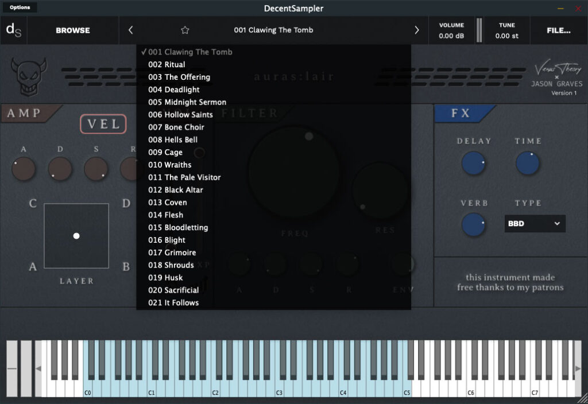The width and height of the screenshot is (588, 404).
Task: Click the demon head logo icon
Action: coord(29,77)
